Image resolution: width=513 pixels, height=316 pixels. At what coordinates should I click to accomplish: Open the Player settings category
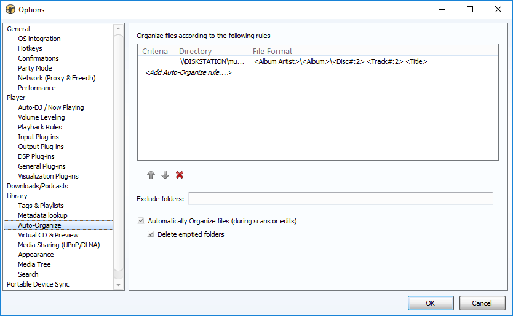16,98
